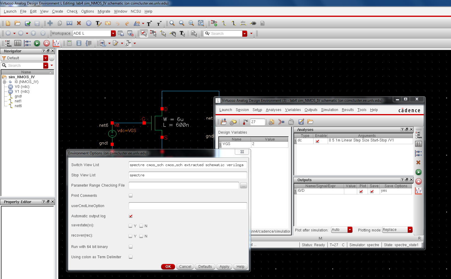451x279 pixels.
Task: Click the Apply button
Action: (224, 267)
